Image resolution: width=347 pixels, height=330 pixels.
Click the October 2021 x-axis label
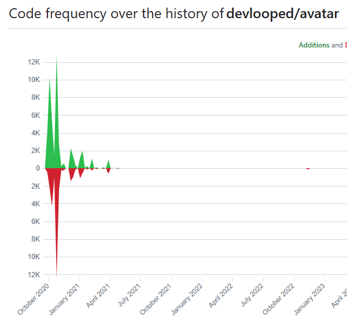[x=156, y=299]
